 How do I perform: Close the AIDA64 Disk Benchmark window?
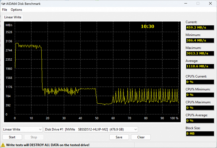(x=210, y=3)
